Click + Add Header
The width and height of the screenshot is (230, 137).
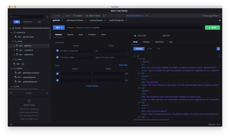[92, 86]
